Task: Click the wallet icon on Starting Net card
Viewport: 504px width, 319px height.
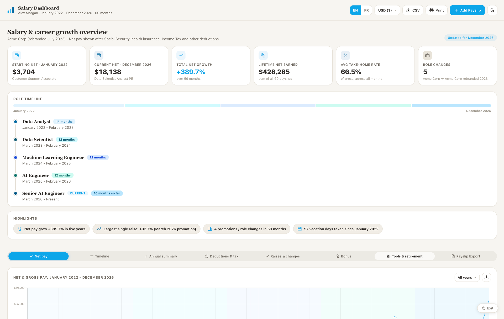Action: click(x=17, y=55)
